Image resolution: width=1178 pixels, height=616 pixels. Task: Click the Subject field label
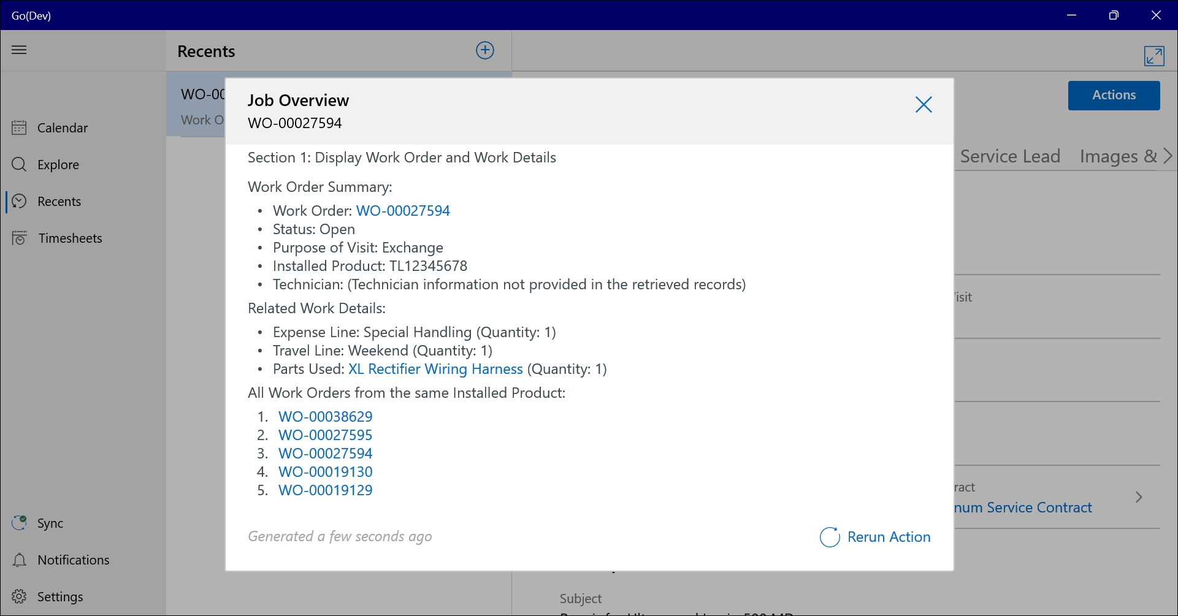(580, 599)
